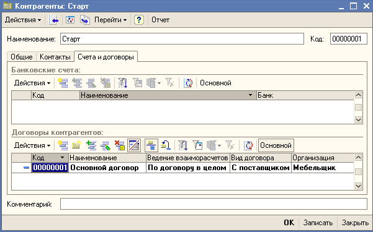
Task: Click the Закрыть button
Action: click(x=355, y=223)
